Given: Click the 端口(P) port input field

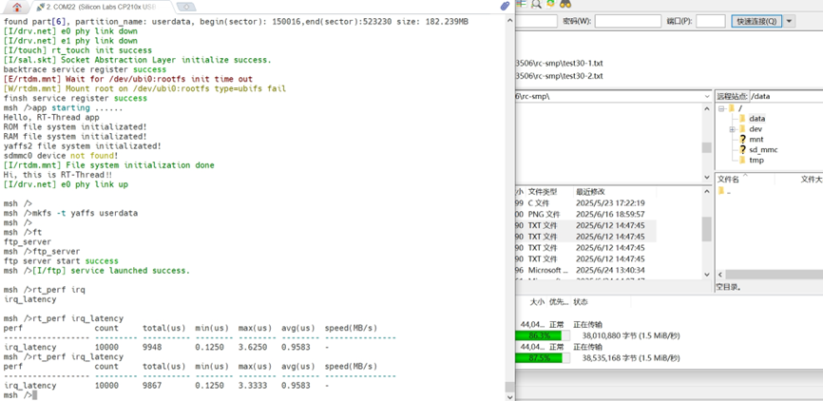Looking at the screenshot, I should (x=710, y=21).
